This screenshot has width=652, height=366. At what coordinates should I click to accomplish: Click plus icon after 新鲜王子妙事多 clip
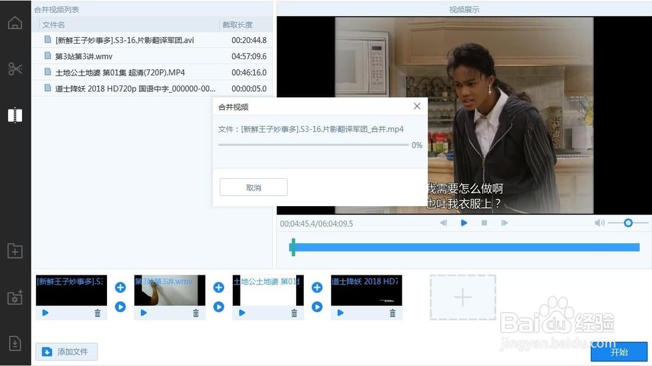point(120,288)
